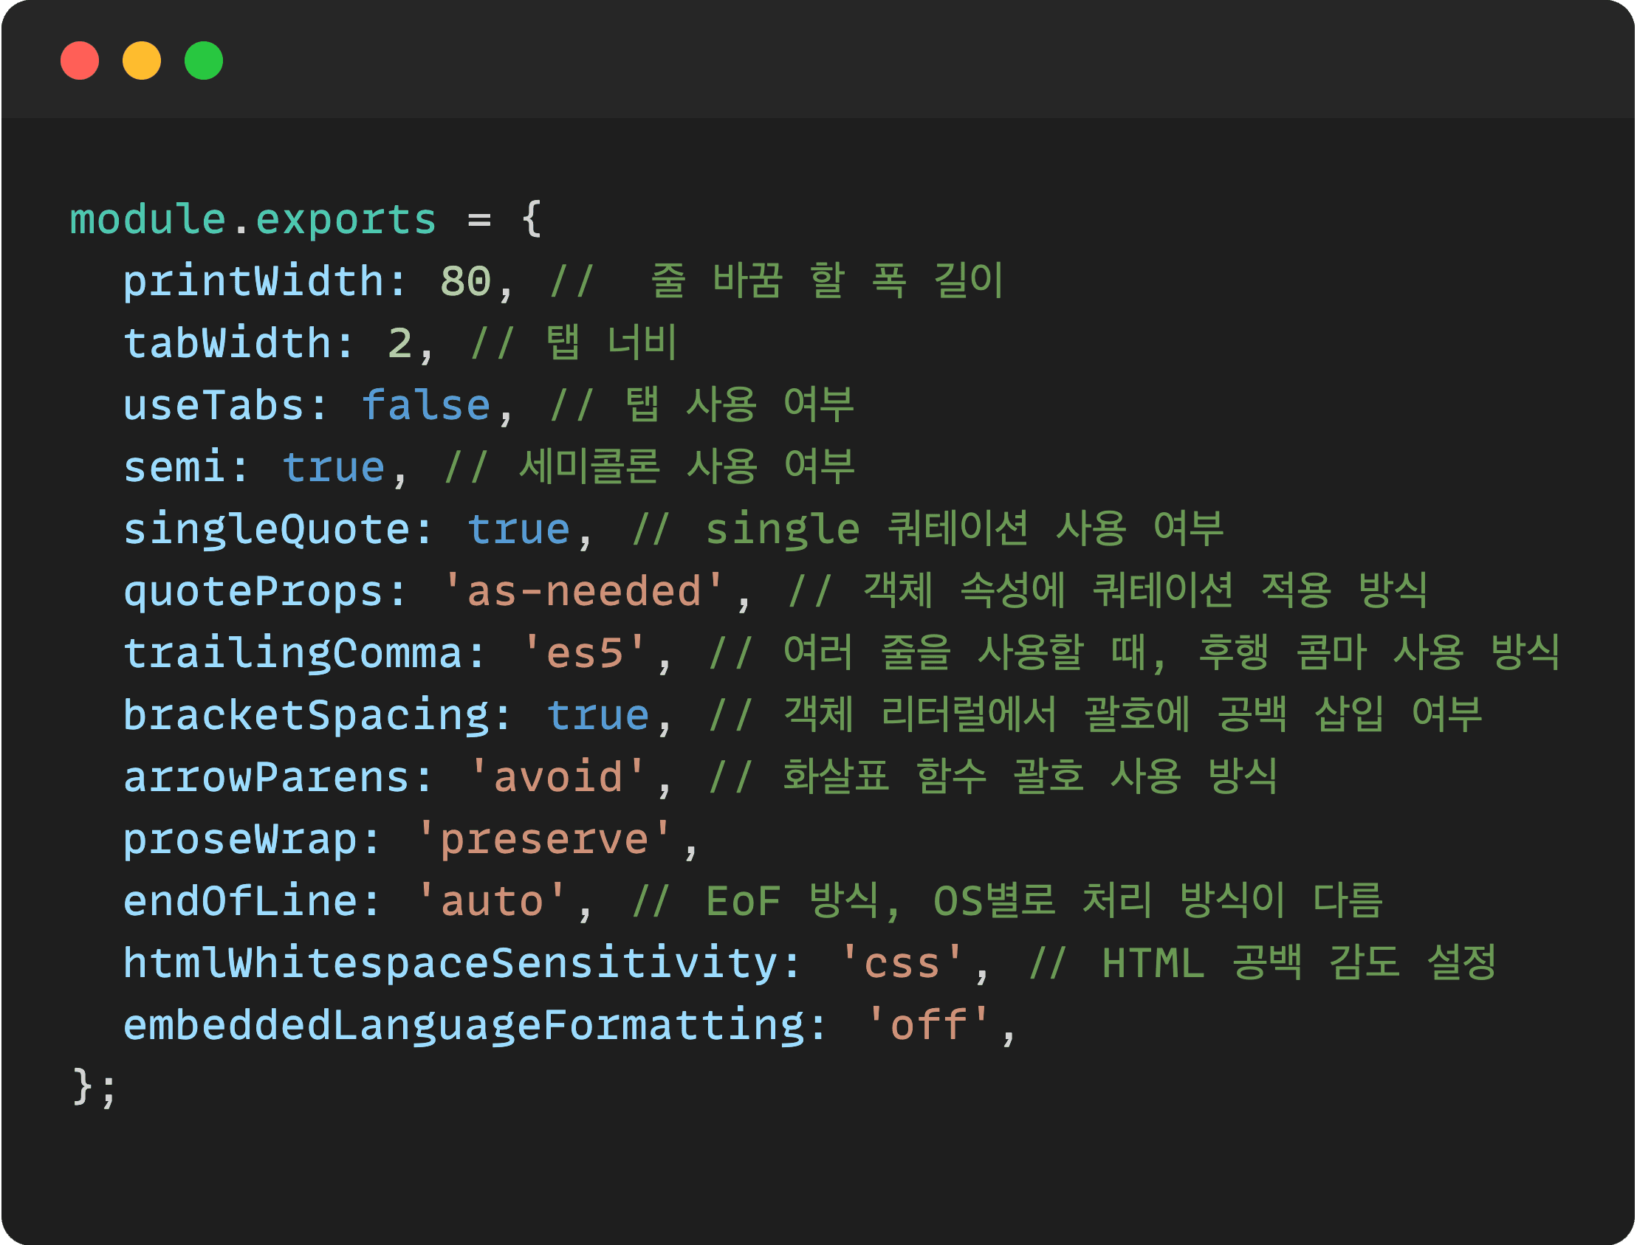The width and height of the screenshot is (1637, 1245).
Task: Click the singleQuote property name
Action: click(266, 530)
